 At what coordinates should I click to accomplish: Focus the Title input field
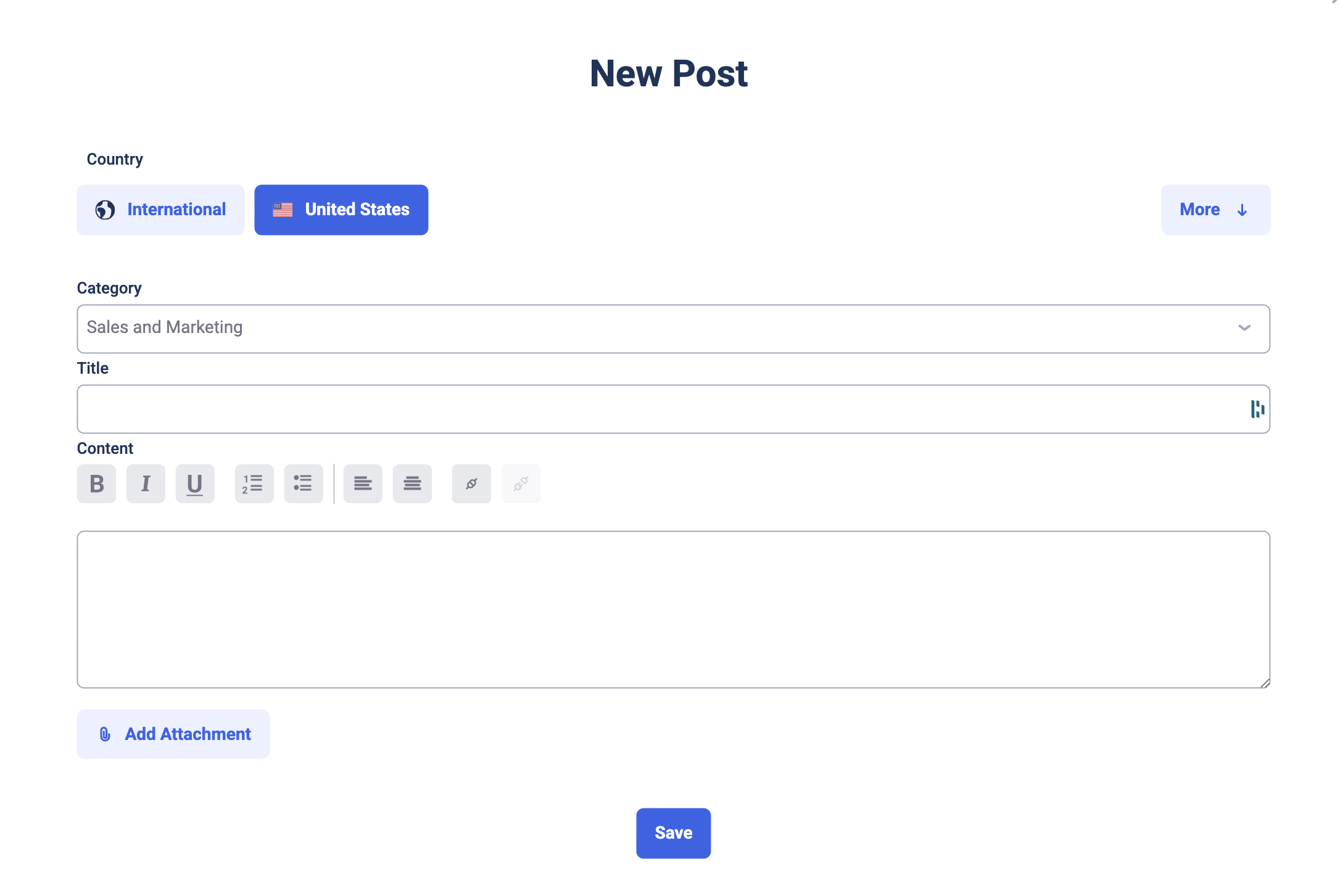click(x=673, y=409)
